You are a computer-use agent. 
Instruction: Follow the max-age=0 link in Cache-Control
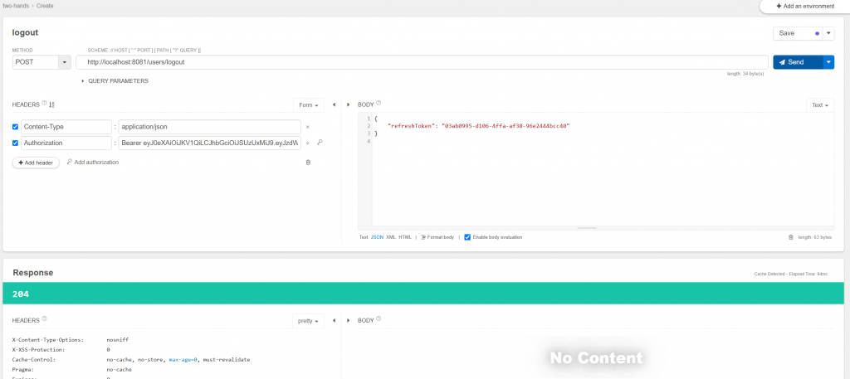click(x=183, y=359)
